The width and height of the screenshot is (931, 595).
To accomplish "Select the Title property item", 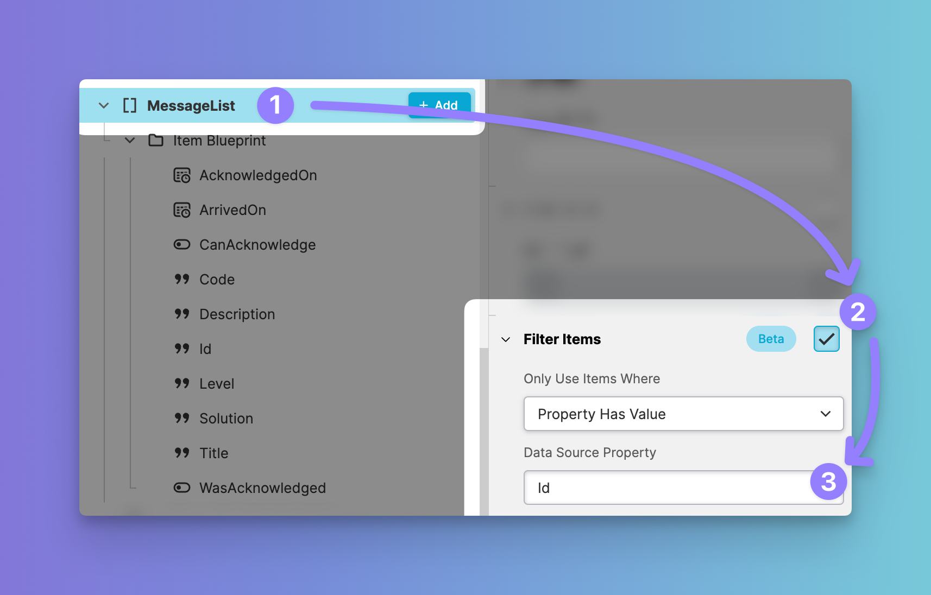I will point(213,453).
